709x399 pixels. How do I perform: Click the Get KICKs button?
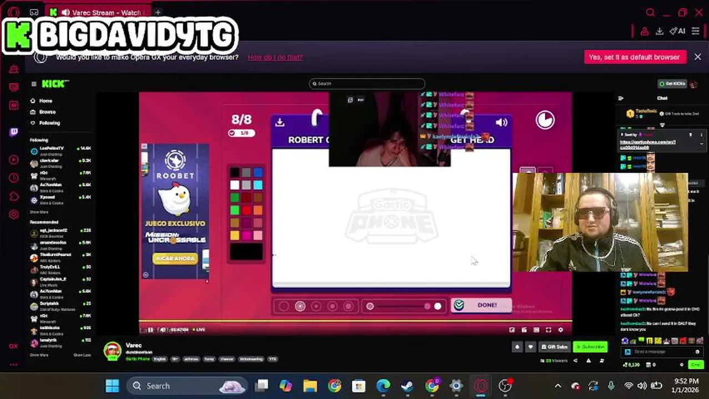(x=672, y=84)
